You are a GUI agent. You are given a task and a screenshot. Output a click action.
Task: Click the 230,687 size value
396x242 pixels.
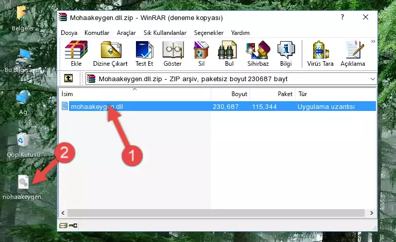226,107
